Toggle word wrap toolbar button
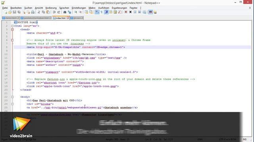 tap(97, 12)
